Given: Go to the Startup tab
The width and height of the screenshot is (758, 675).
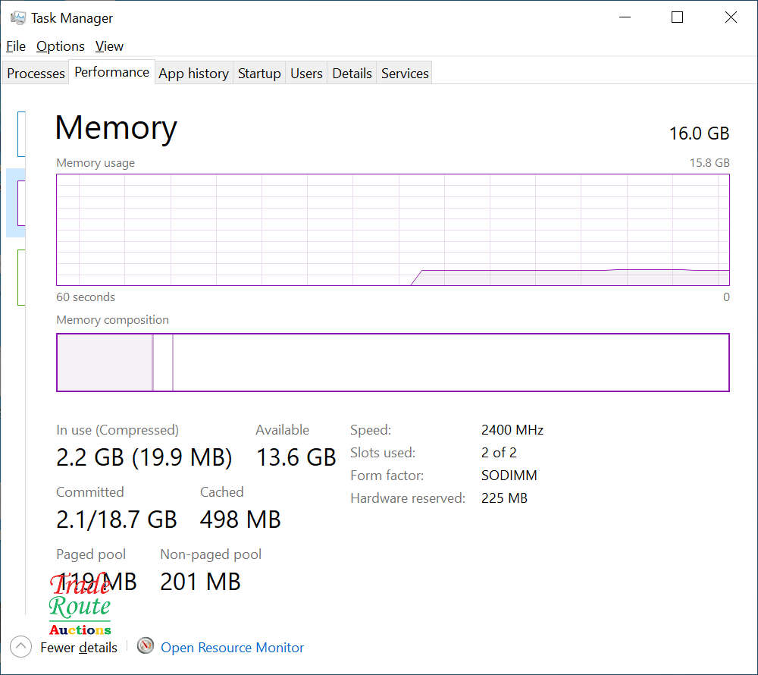Looking at the screenshot, I should [259, 74].
